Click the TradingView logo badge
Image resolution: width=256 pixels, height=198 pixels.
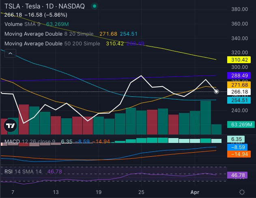pos(11,125)
